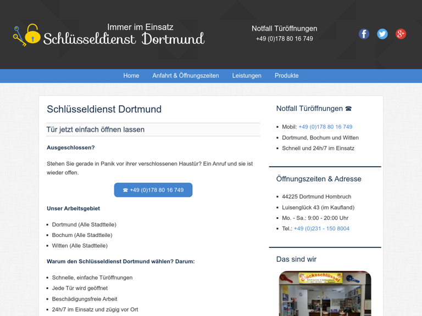Open the Google Plus social icon
The image size is (422, 316).
(x=401, y=34)
